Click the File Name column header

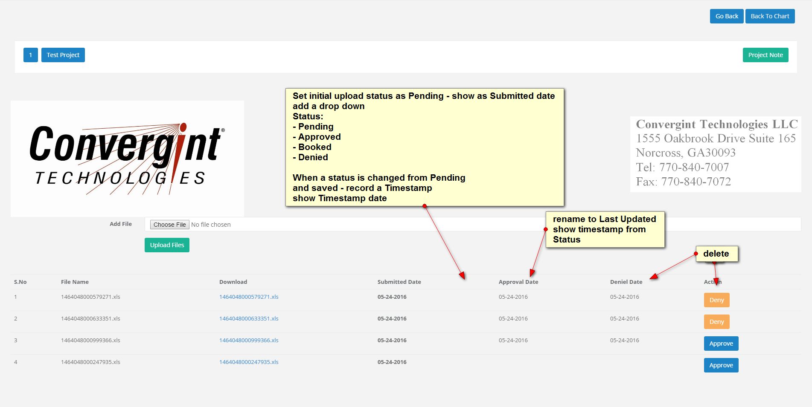pos(75,282)
